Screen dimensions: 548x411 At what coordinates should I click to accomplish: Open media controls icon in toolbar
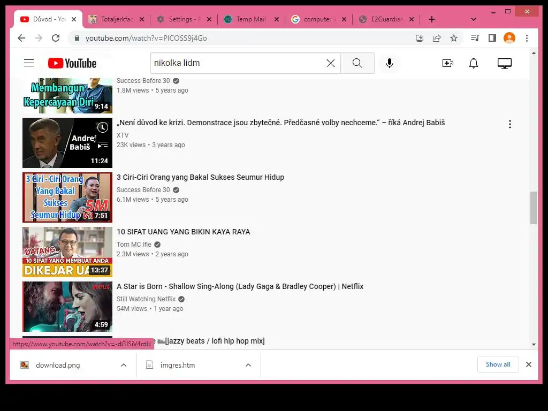coord(475,38)
